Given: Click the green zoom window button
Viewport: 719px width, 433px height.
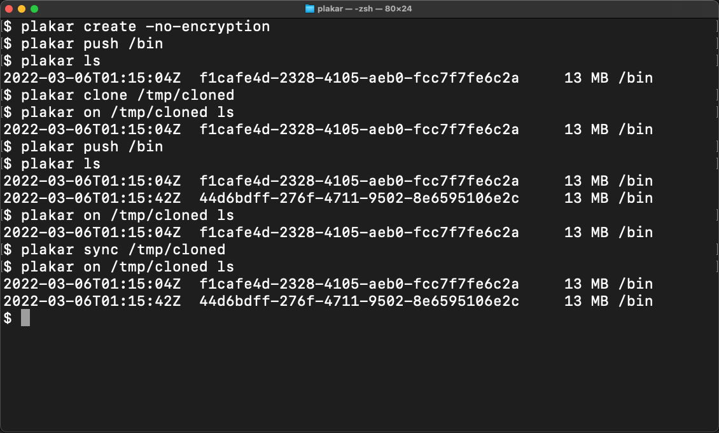Looking at the screenshot, I should click(x=34, y=9).
